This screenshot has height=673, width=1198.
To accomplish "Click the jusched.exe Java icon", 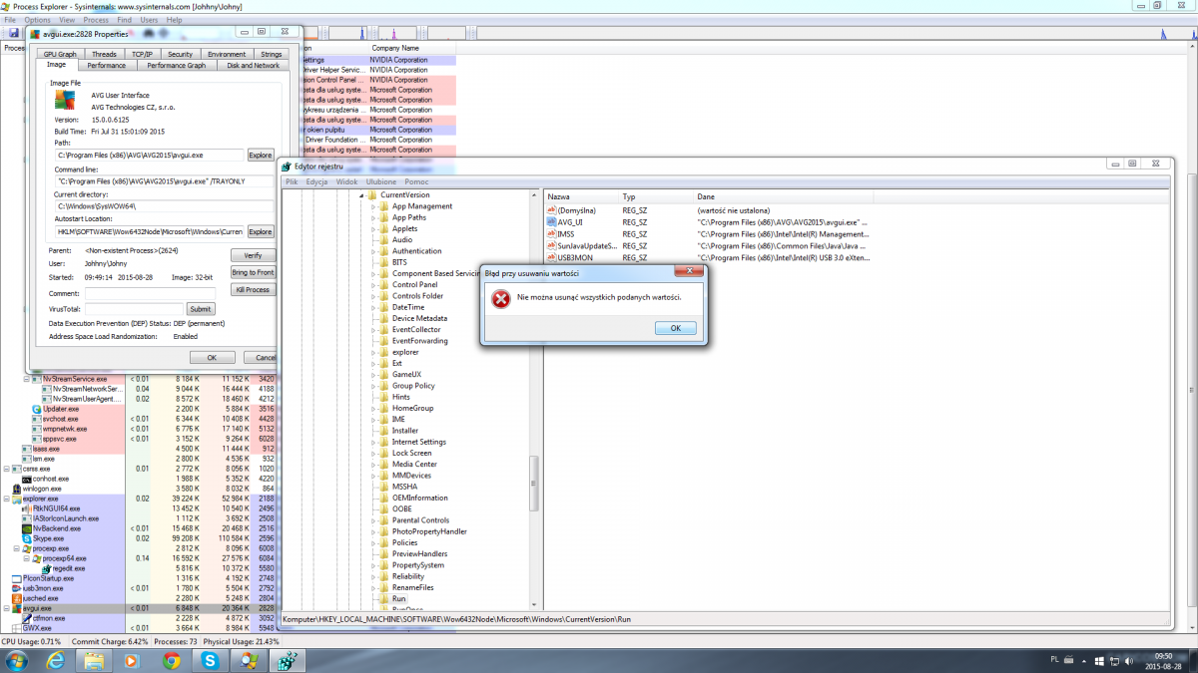I will click(x=17, y=598).
